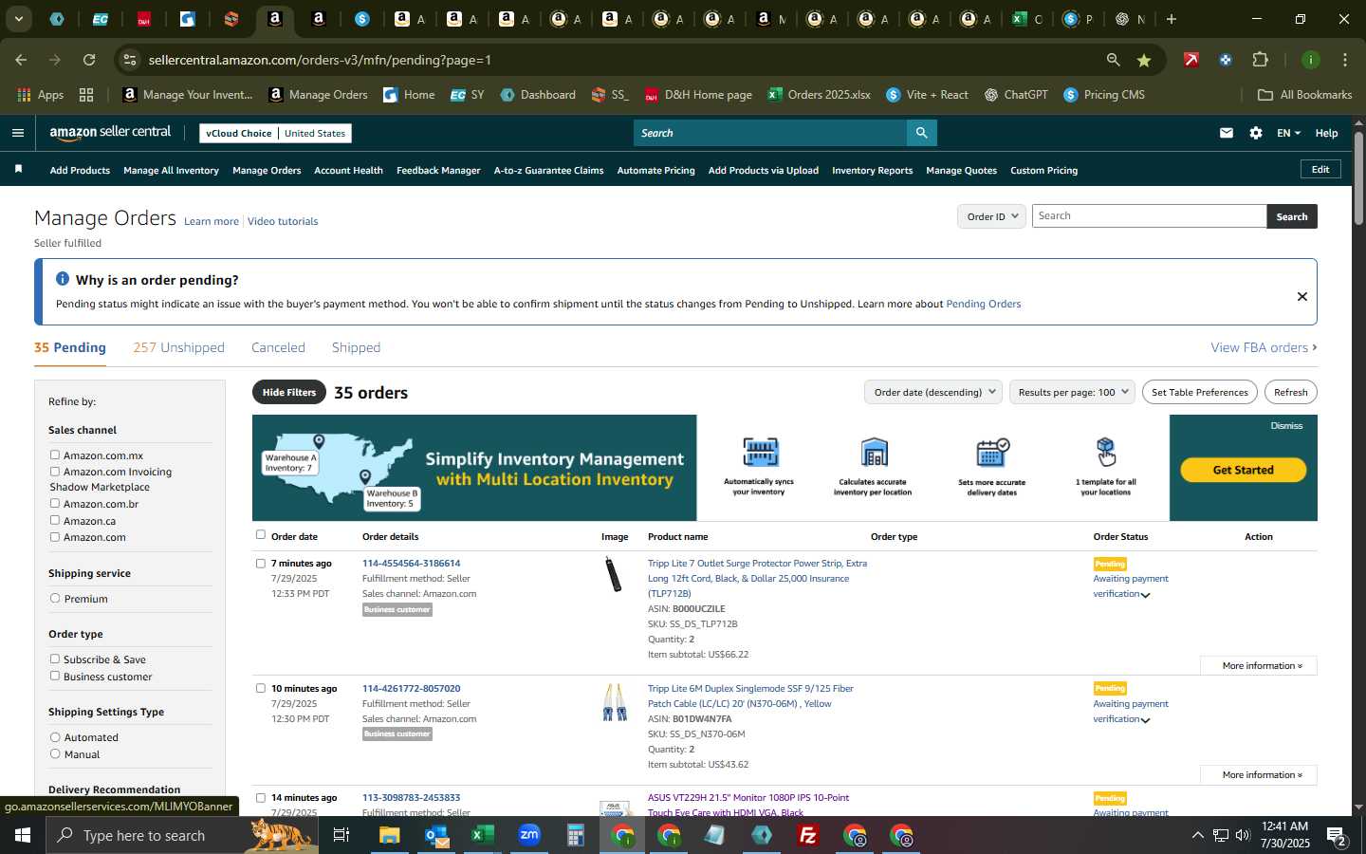Open the Calculator taskbar icon
1366x854 pixels.
point(576,835)
